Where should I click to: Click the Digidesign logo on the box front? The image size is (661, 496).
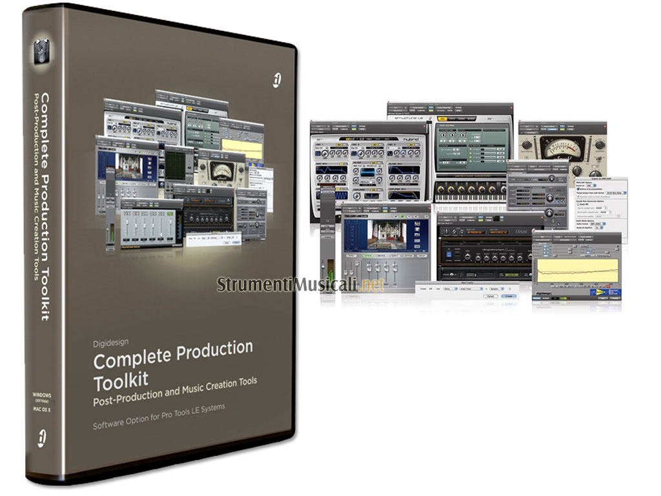click(x=276, y=80)
